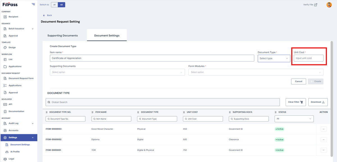The image size is (337, 162).
Task: Click the Item name input field
Action: 152,58
